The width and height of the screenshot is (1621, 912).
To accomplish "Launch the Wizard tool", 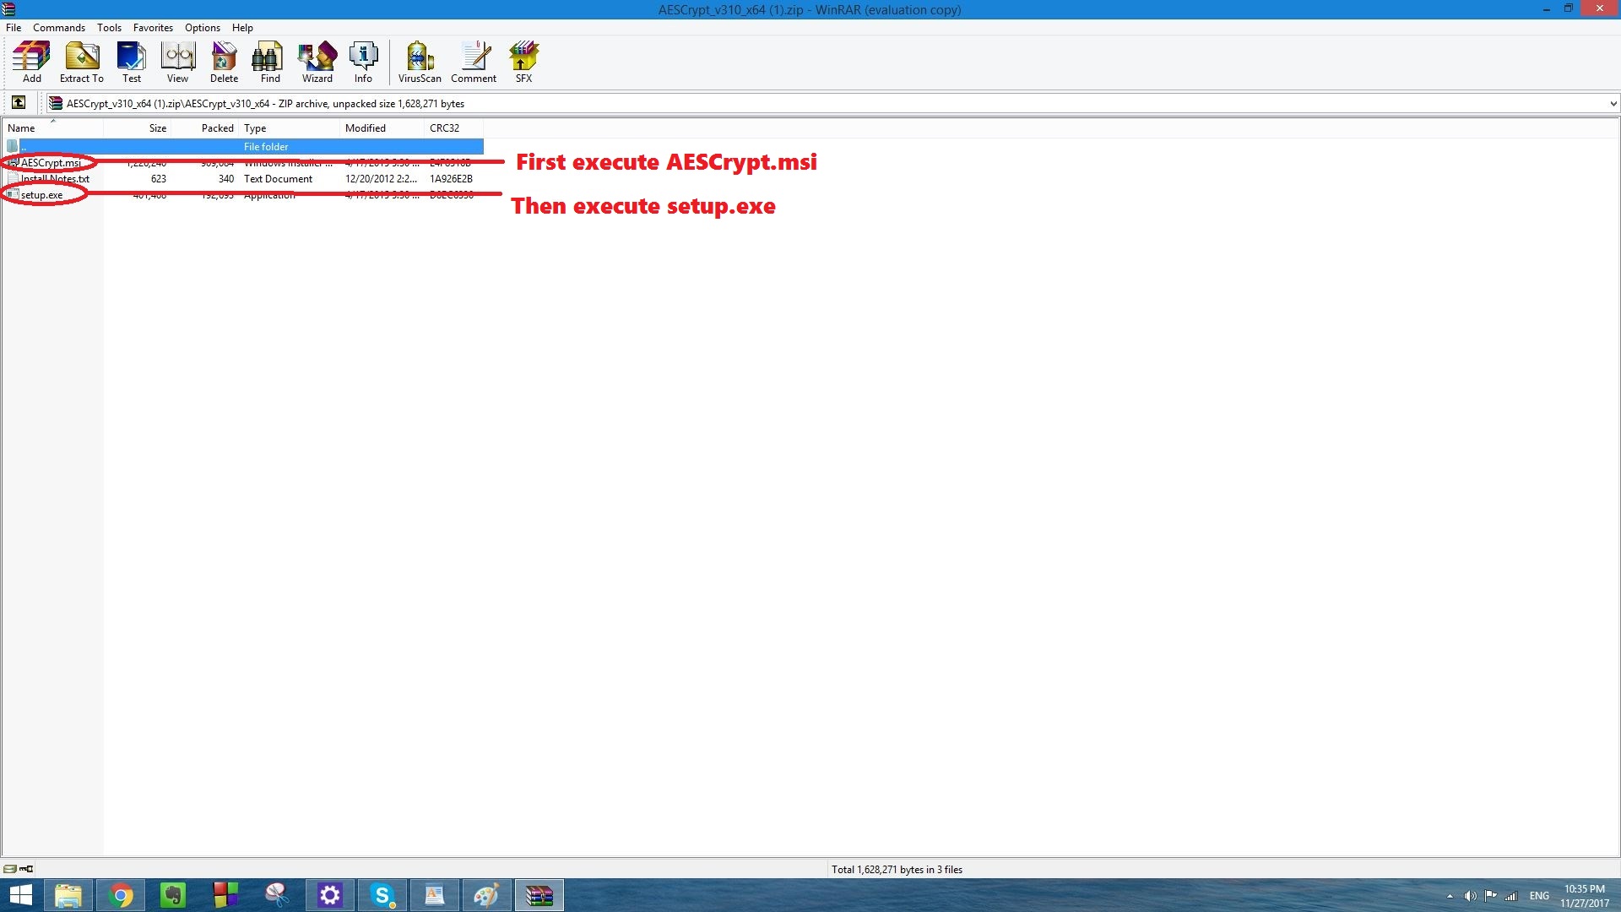I will point(317,62).
